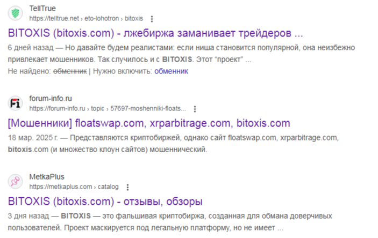Screen dimensions: 378x238
Task: Click the snippet dated '18 мар. 2025 г.'
Action: pos(173,144)
